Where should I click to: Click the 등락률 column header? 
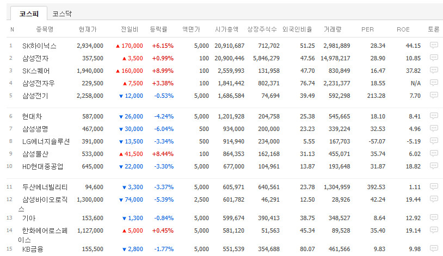pyautogui.click(x=158, y=29)
